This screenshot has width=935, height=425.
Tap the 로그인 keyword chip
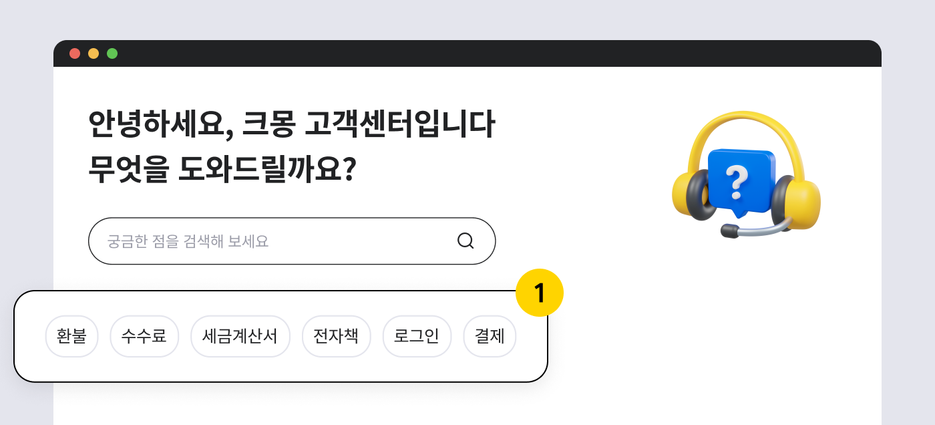pos(417,336)
